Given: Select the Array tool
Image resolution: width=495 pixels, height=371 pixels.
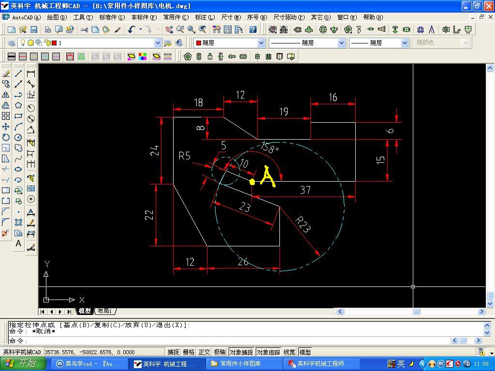Looking at the screenshot, I should point(6,116).
